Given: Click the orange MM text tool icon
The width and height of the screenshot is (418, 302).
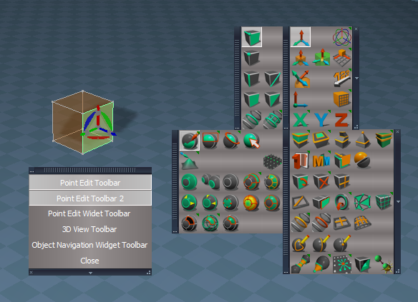Looking at the screenshot, I should (x=321, y=161).
